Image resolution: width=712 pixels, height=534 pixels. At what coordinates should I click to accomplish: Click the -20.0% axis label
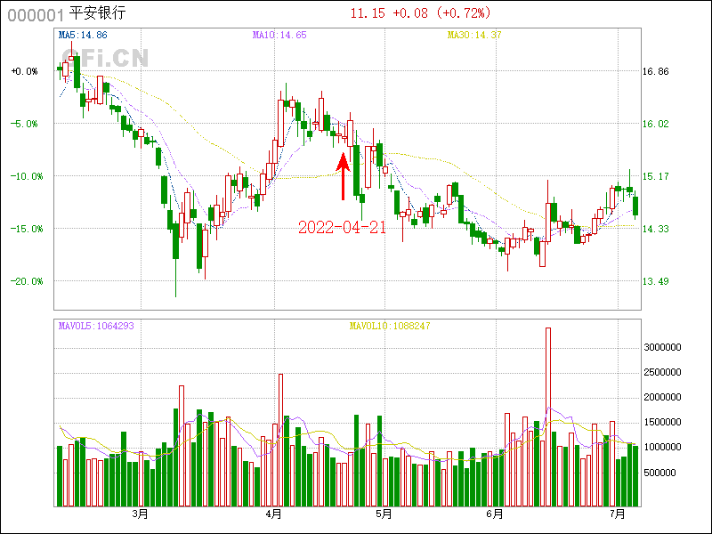pyautogui.click(x=27, y=281)
